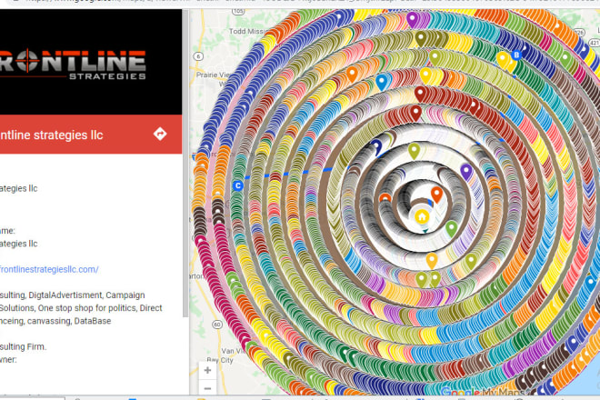Screen dimensions: 600x400
Task: Click the 'Prairie Vie' town label on map
Action: (x=212, y=75)
